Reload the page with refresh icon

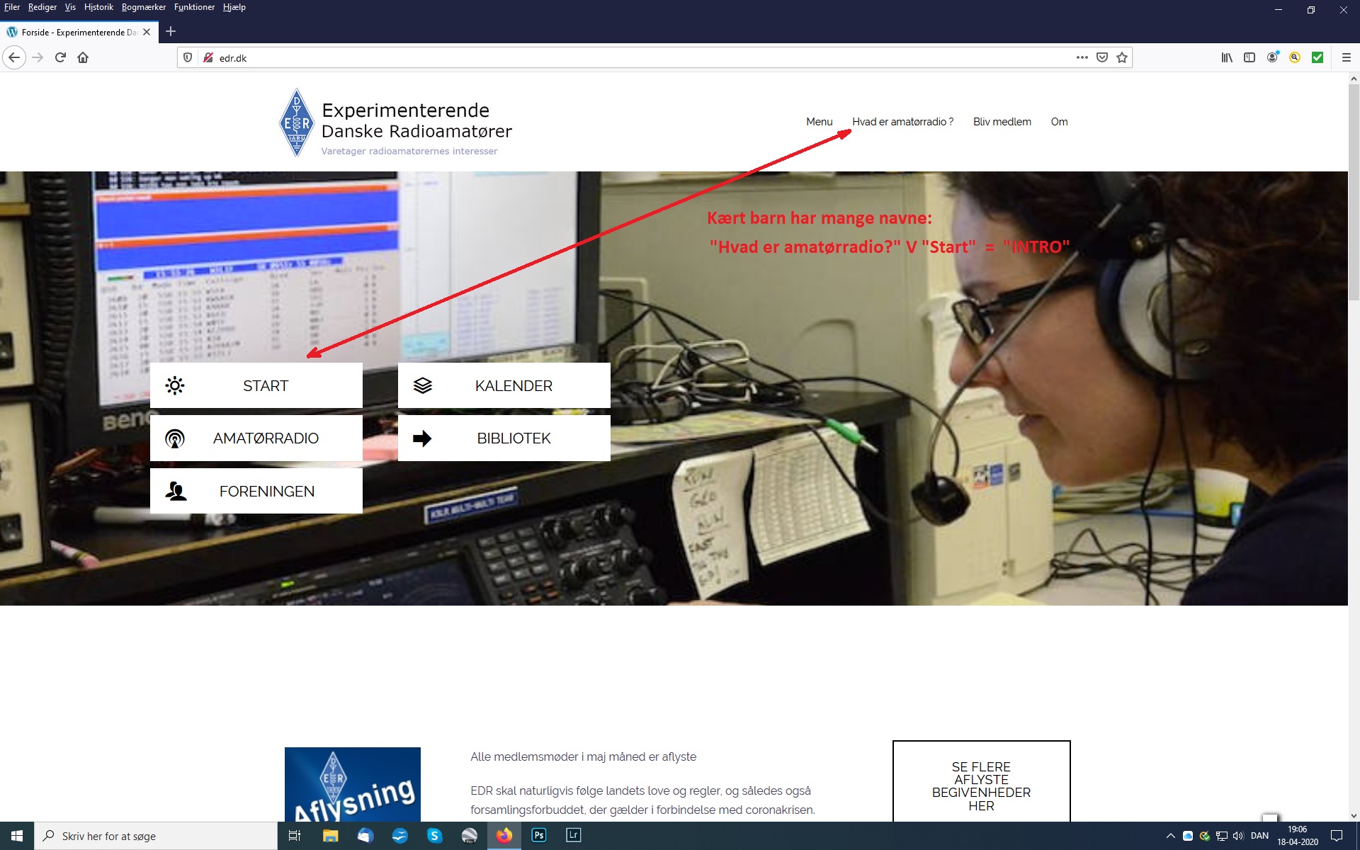[x=60, y=57]
